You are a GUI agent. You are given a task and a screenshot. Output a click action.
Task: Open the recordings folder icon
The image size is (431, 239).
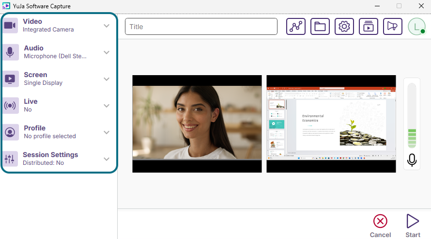(320, 26)
